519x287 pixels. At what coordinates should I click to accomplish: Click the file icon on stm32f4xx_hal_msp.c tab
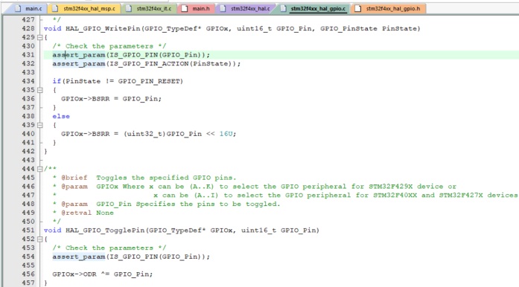click(x=55, y=9)
